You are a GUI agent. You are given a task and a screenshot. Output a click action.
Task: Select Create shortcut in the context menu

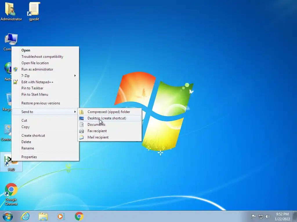pos(46,136)
